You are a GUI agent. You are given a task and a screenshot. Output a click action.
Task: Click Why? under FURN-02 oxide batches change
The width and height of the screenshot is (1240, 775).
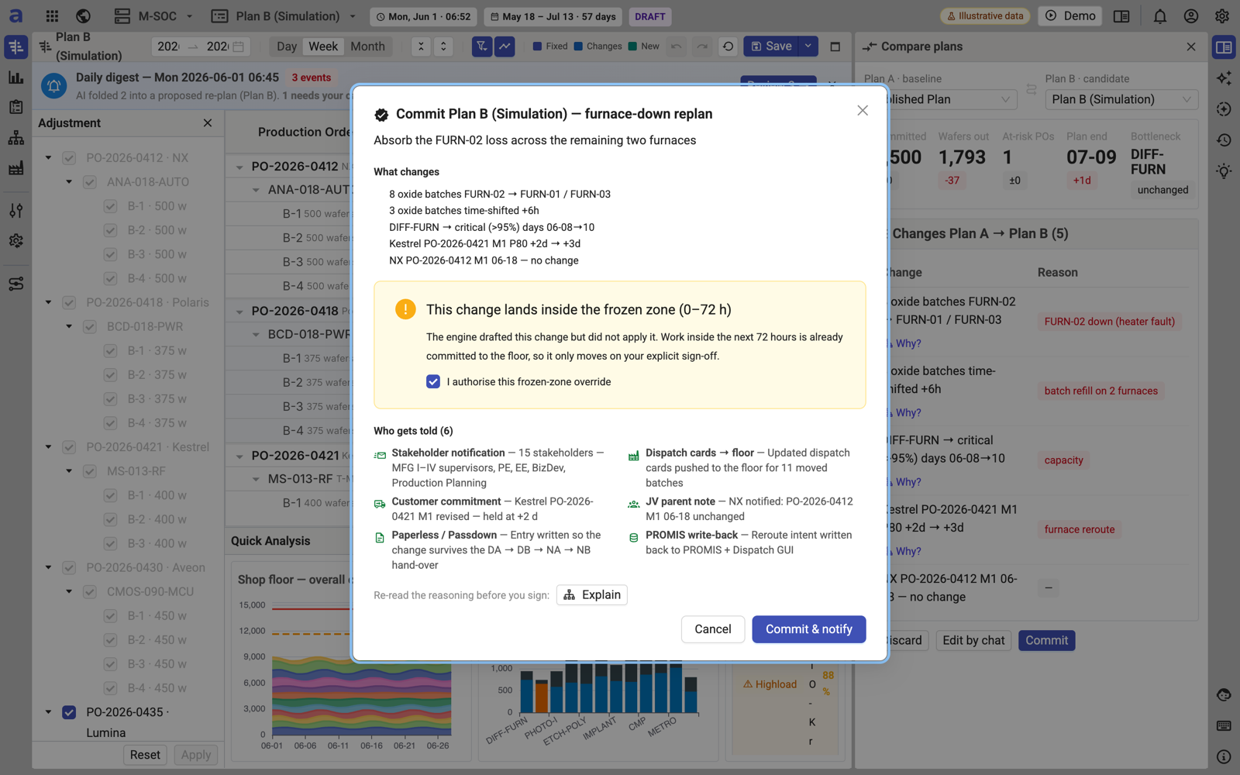908,343
